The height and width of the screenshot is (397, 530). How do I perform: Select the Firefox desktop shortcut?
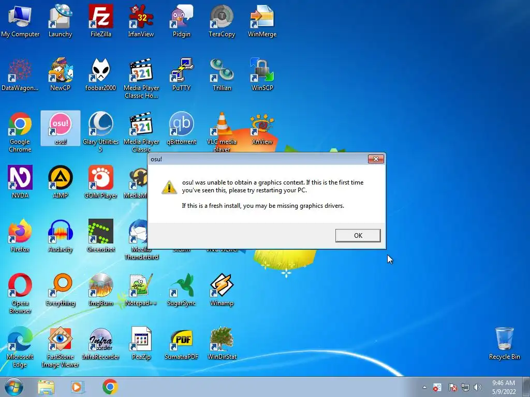point(20,236)
